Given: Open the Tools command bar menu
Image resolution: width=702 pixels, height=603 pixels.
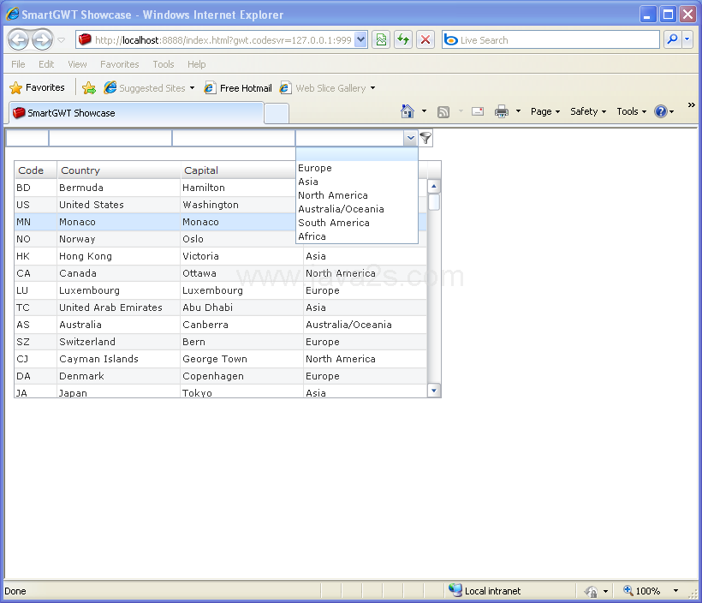Looking at the screenshot, I should 631,111.
